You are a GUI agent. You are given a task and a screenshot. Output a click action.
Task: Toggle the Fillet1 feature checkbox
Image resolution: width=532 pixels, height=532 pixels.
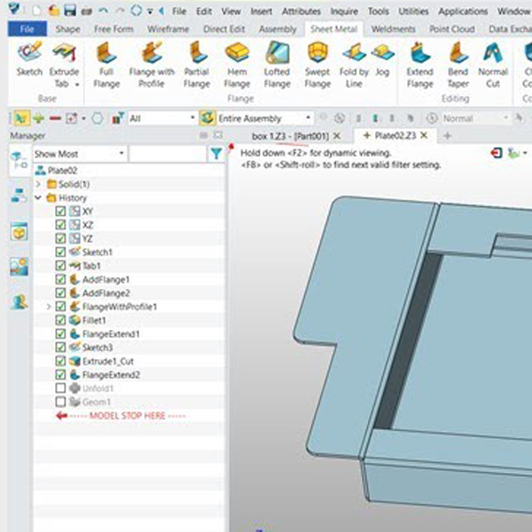point(60,320)
